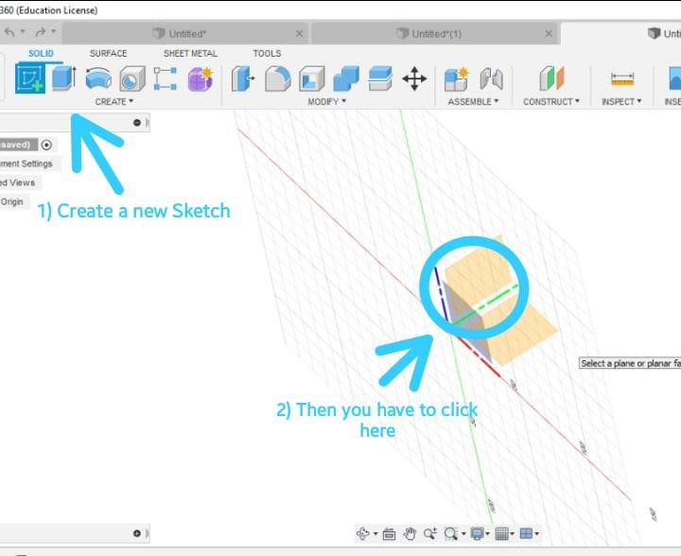681x556 pixels.
Task: Select the Combine tool
Action: point(346,78)
